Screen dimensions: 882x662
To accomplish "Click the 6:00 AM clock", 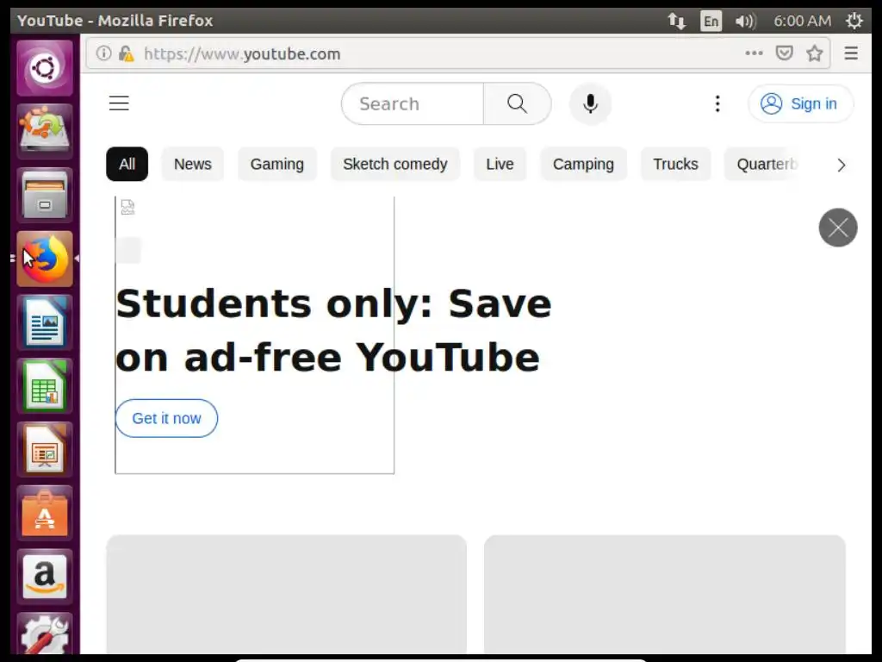I will pyautogui.click(x=802, y=21).
